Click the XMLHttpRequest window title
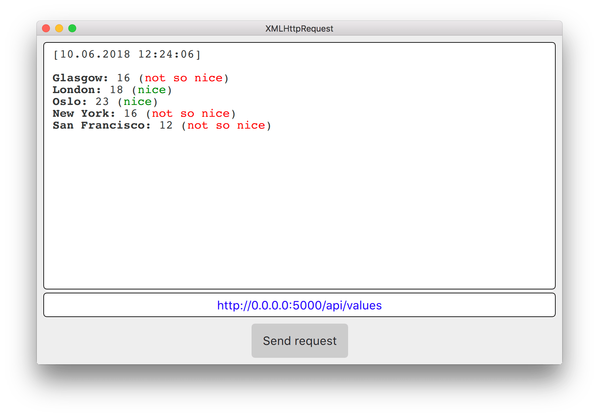 coord(299,28)
